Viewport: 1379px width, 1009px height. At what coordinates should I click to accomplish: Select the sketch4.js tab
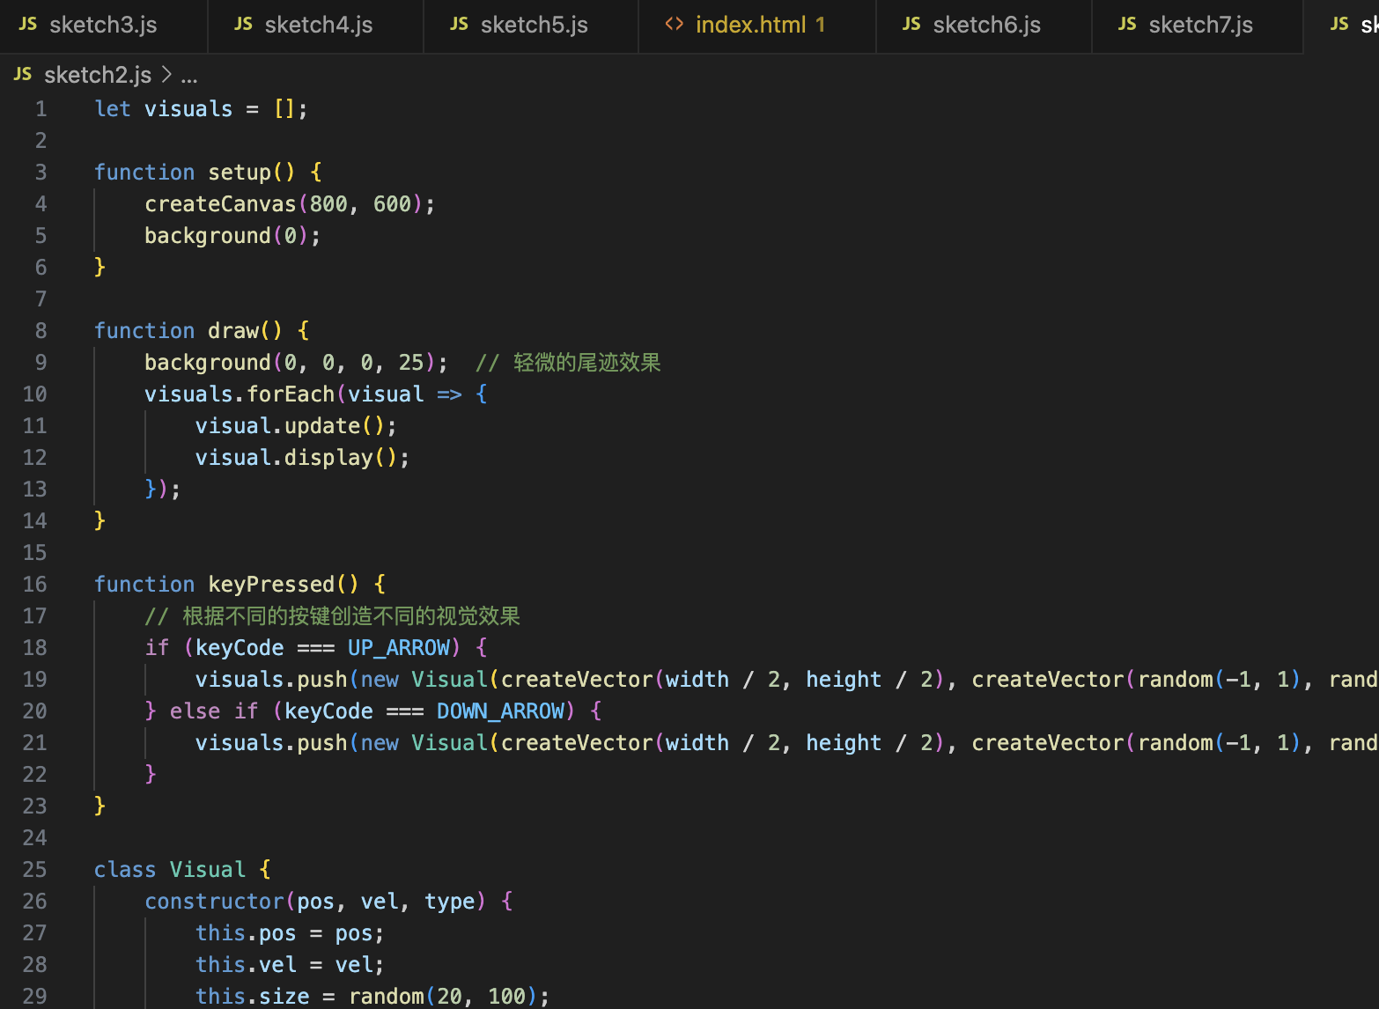[317, 24]
